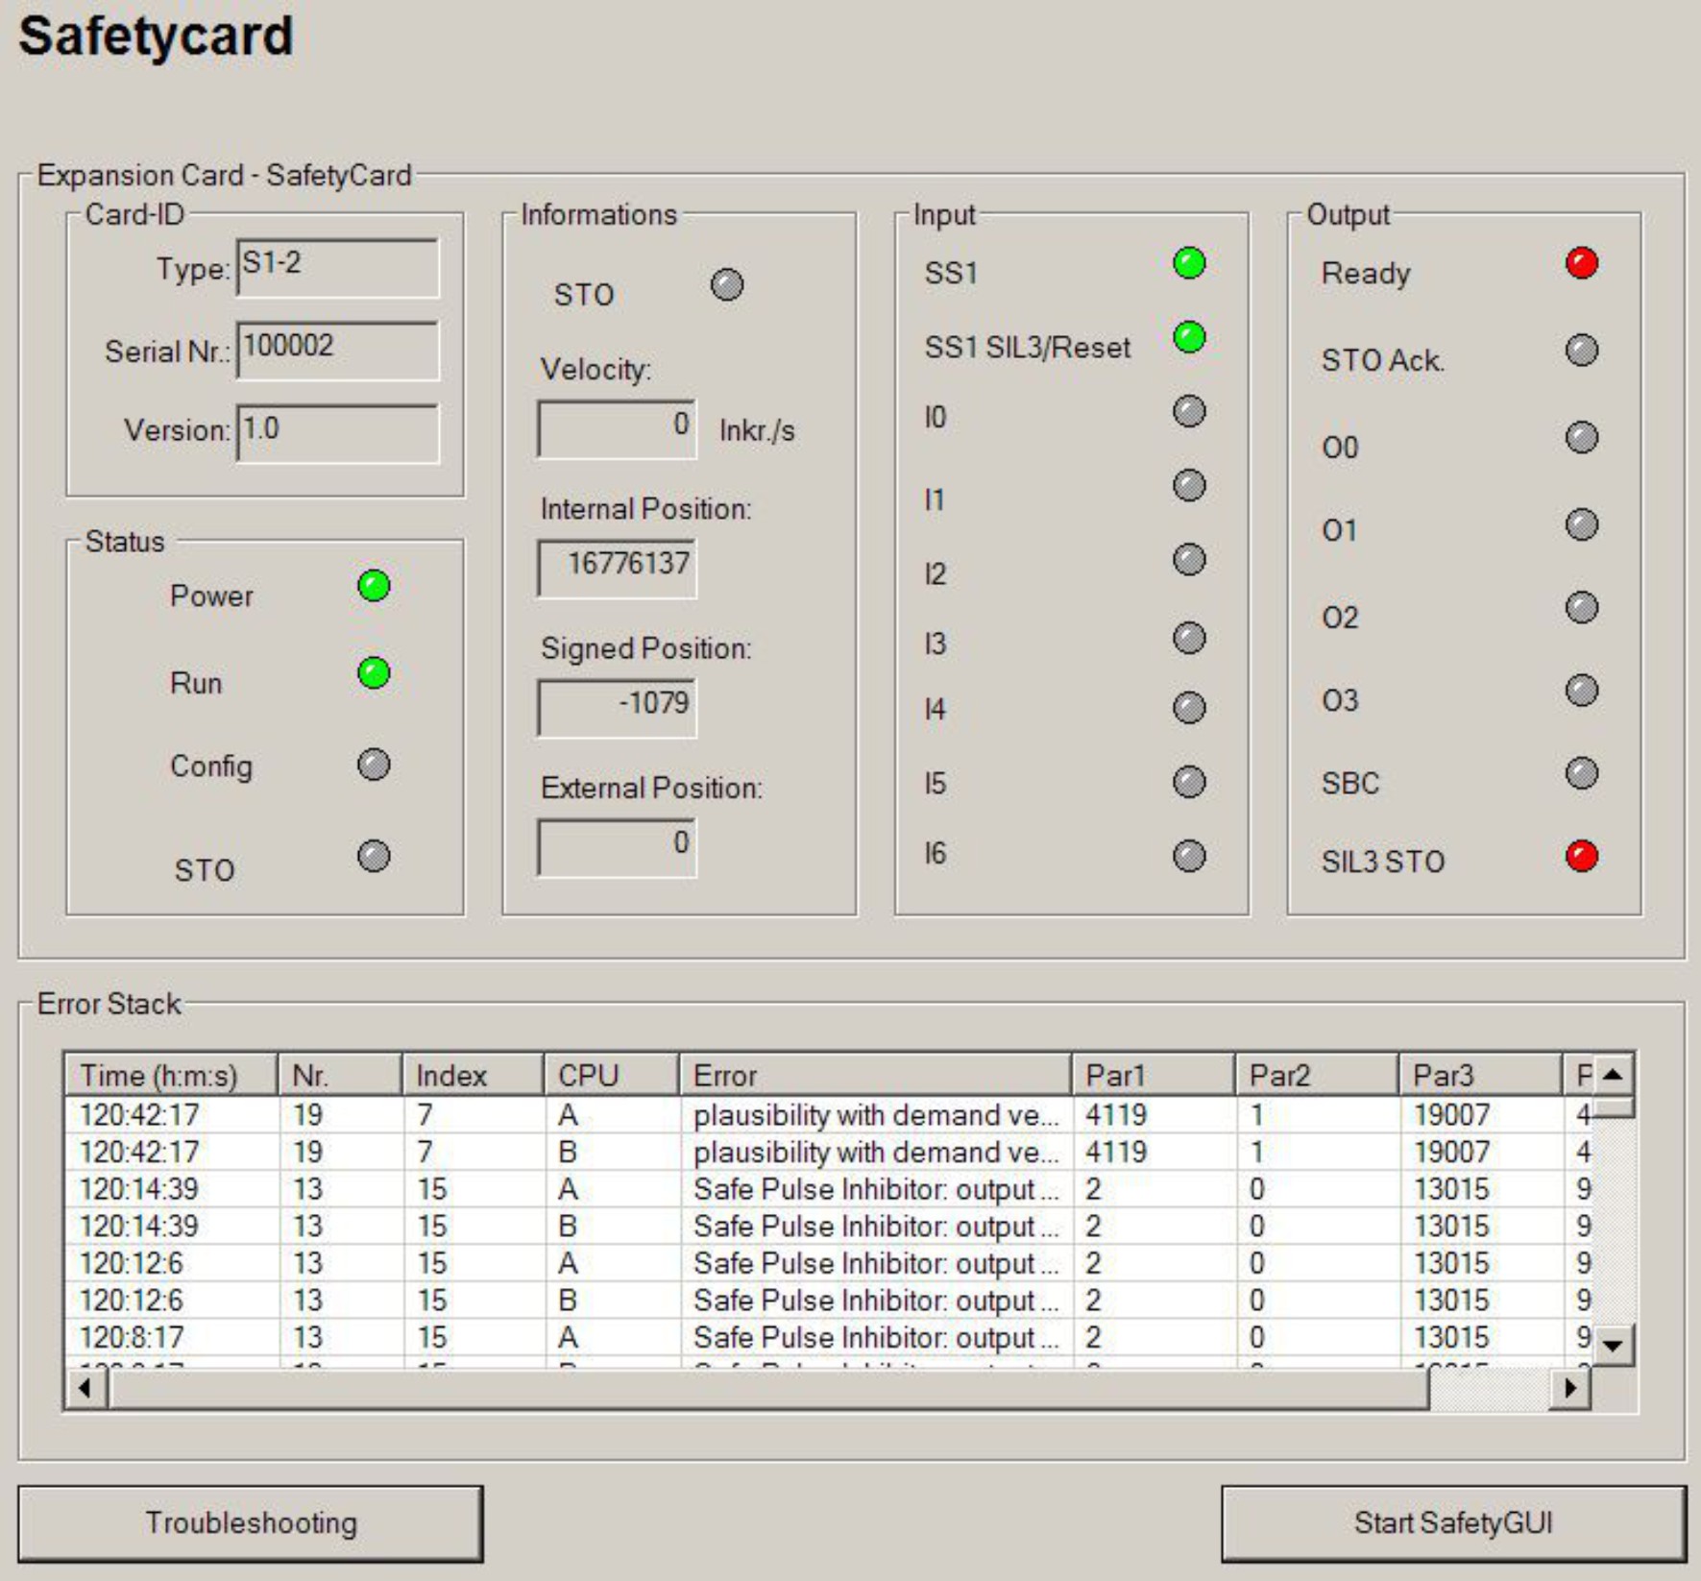Click the SS1 SIL3/Reset input indicator

1189,337
